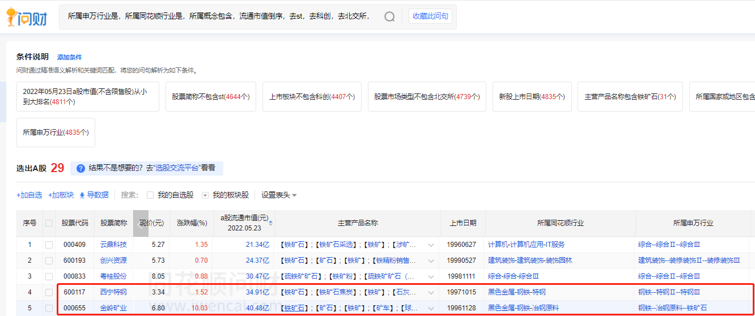This screenshot has width=755, height=316.
Task: Check the row checkbox for 创兴资源
Action: point(49,261)
